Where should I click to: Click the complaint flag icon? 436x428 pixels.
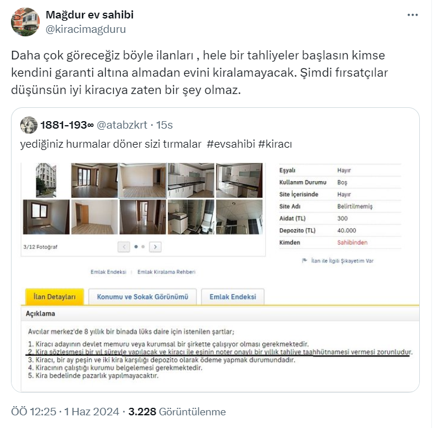pos(304,261)
